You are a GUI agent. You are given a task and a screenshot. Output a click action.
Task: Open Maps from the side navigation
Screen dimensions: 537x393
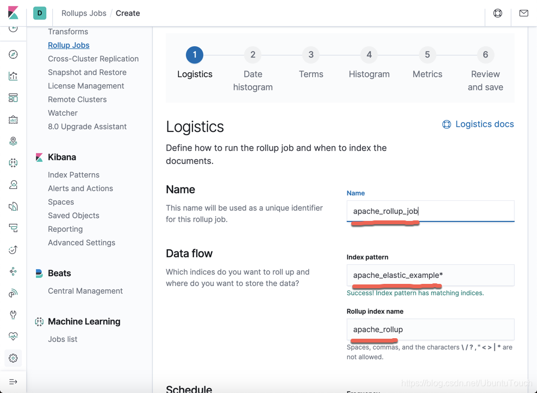[x=13, y=141]
